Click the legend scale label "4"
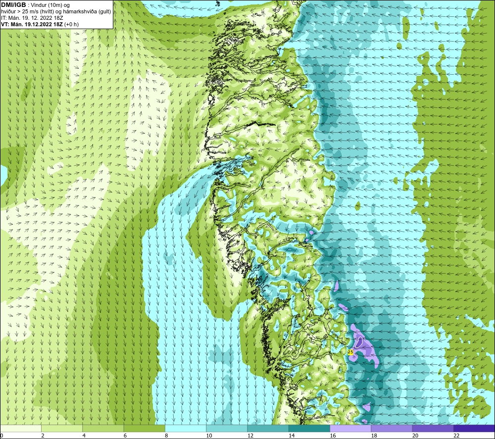 coord(84,436)
